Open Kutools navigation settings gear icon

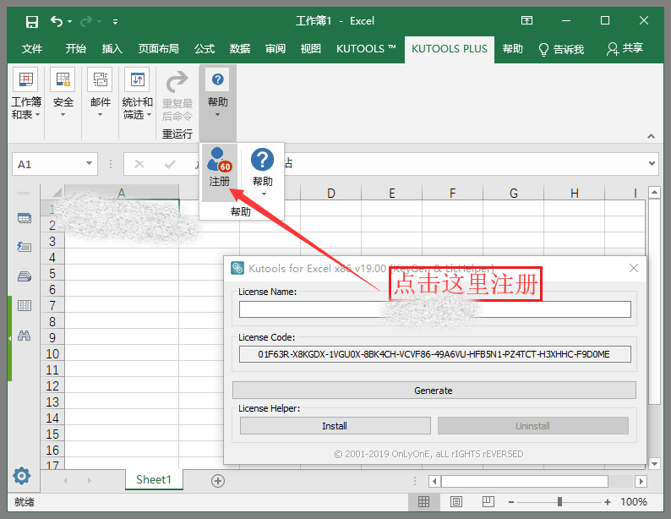[21, 476]
